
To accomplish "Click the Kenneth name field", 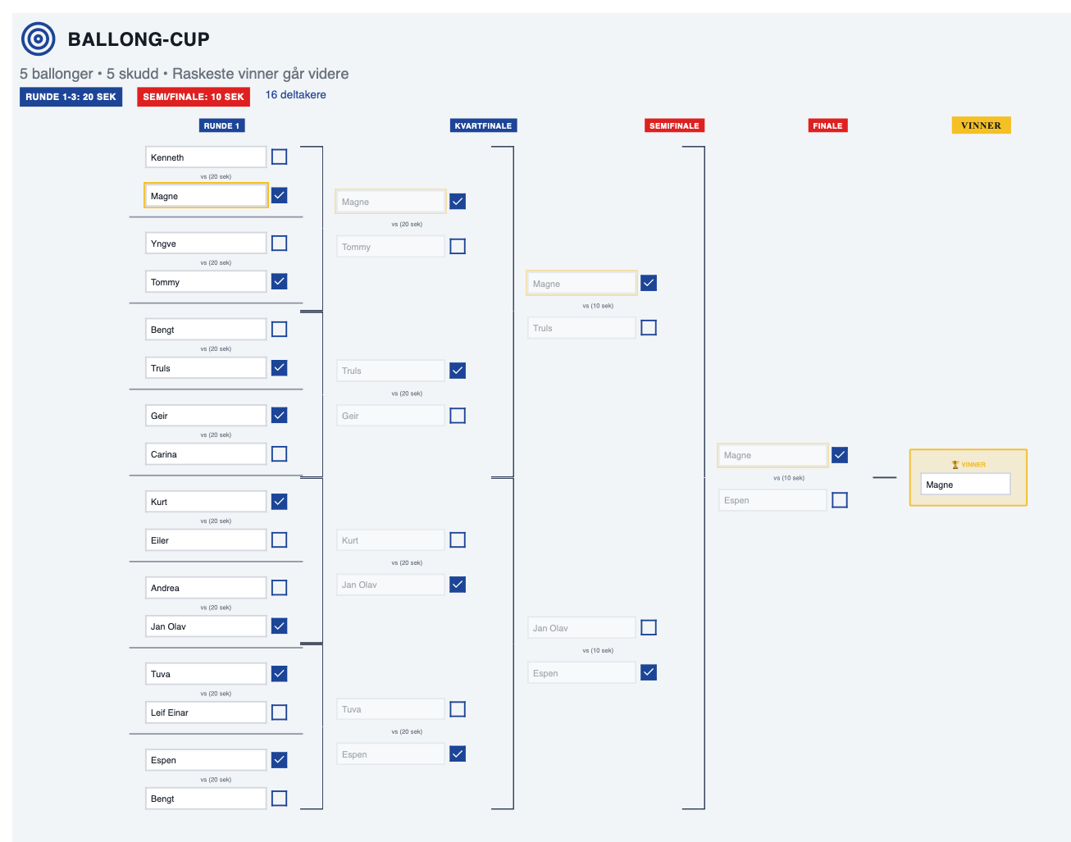I will click(x=206, y=157).
